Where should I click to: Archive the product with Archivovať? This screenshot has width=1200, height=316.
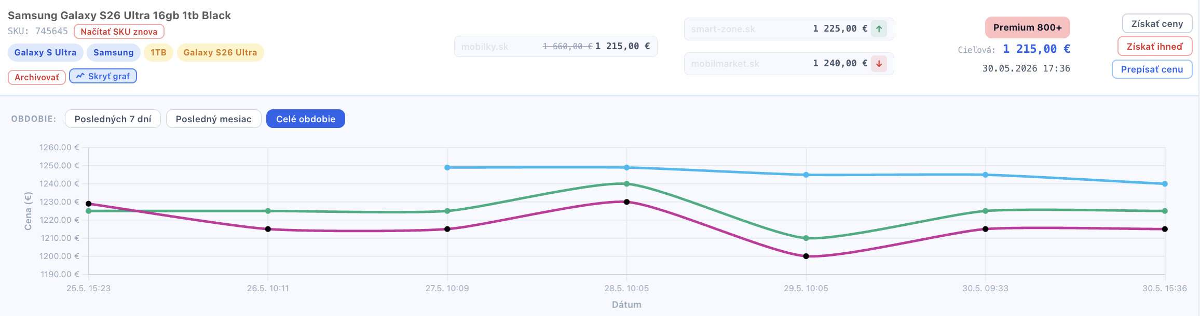click(x=36, y=77)
